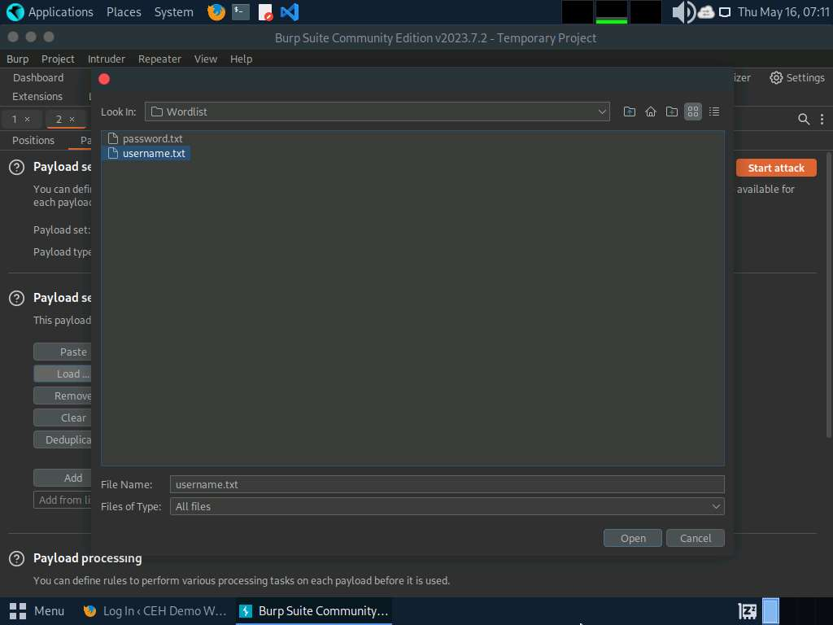Open the Repeater menu in menu bar
The height and width of the screenshot is (625, 833).
(159, 59)
